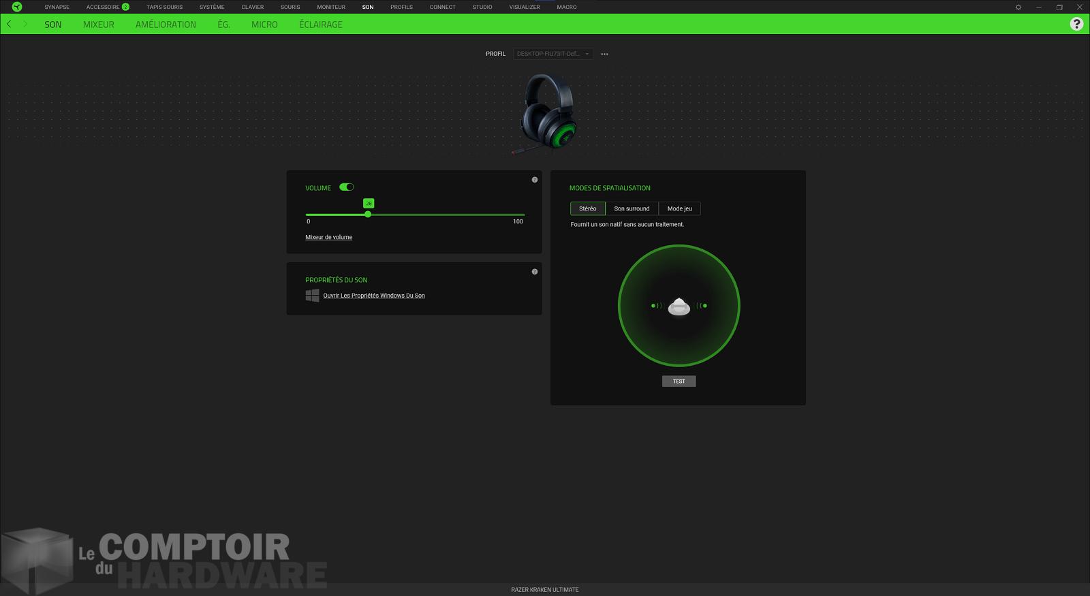Click the Kraken headset image

546,112
